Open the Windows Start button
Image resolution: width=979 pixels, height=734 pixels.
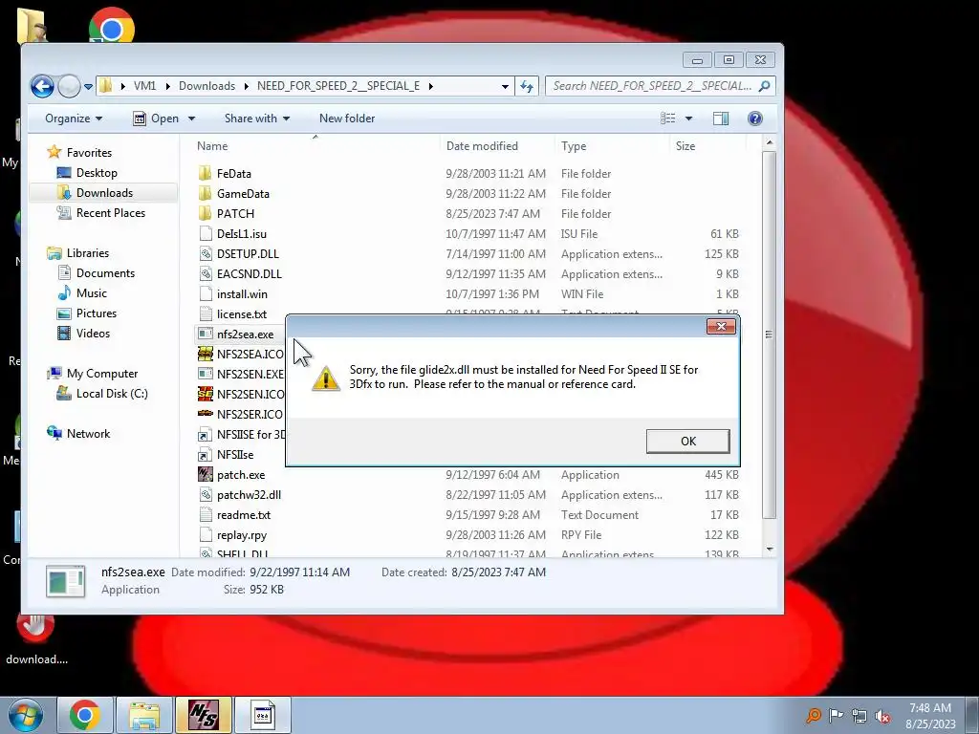pos(26,715)
